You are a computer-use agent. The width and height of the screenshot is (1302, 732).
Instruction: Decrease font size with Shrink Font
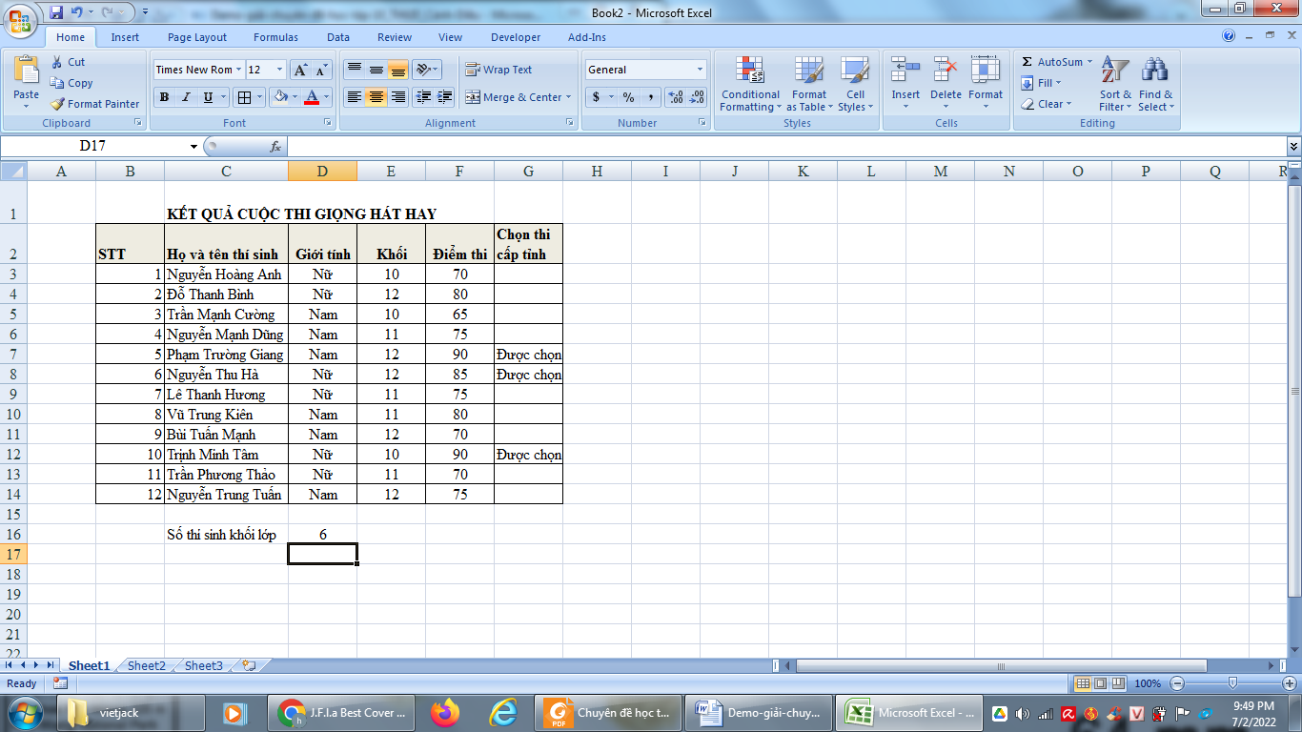click(321, 70)
